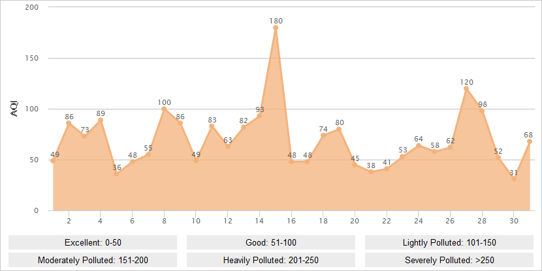Image resolution: width=542 pixels, height=271 pixels.
Task: Click the day 9 data point valued 86
Action: click(180, 123)
